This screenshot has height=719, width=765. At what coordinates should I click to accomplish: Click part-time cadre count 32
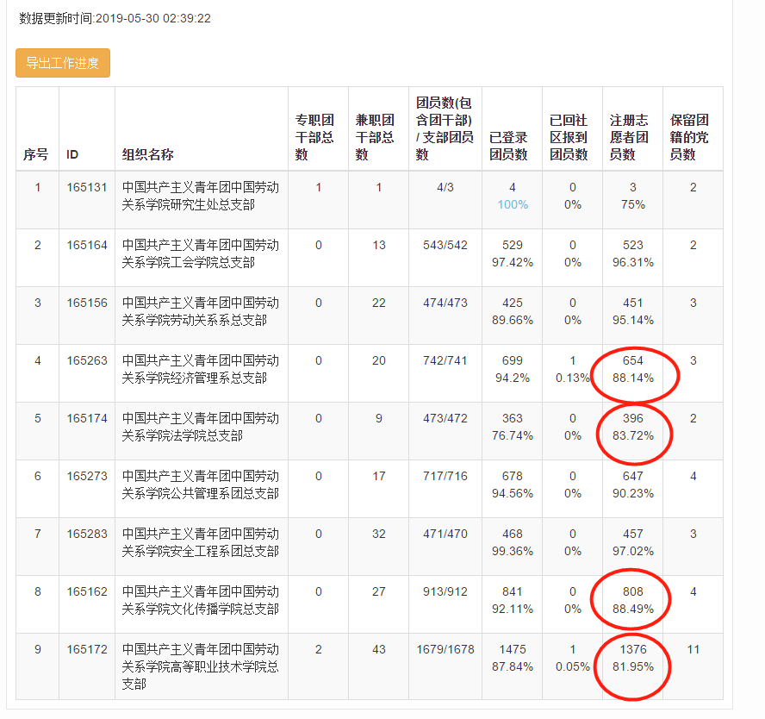(378, 534)
